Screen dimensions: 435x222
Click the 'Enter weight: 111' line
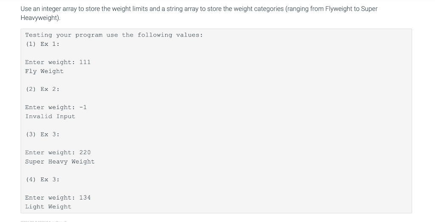tap(58, 62)
